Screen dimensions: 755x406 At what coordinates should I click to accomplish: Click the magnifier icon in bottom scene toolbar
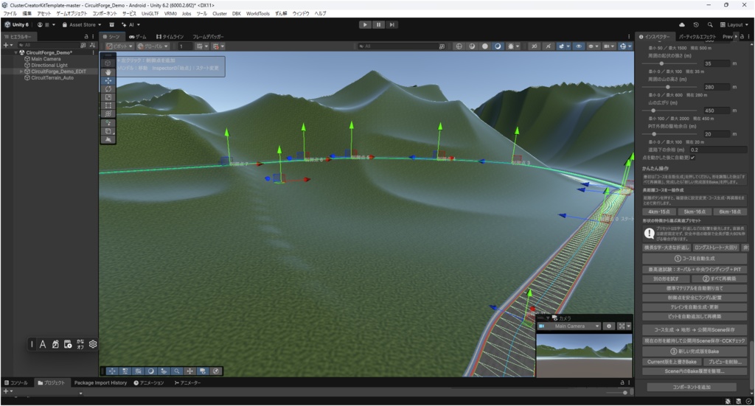[x=177, y=371]
